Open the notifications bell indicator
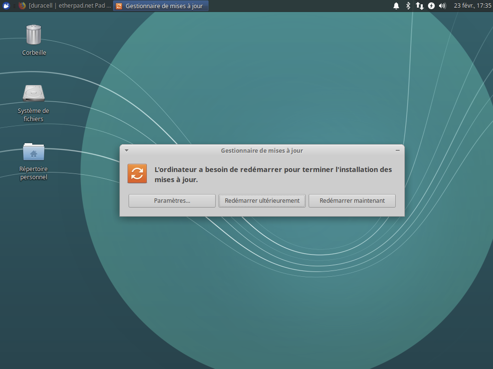 point(396,6)
